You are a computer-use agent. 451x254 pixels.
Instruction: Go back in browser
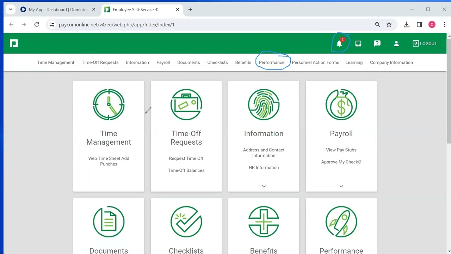[x=11, y=24]
